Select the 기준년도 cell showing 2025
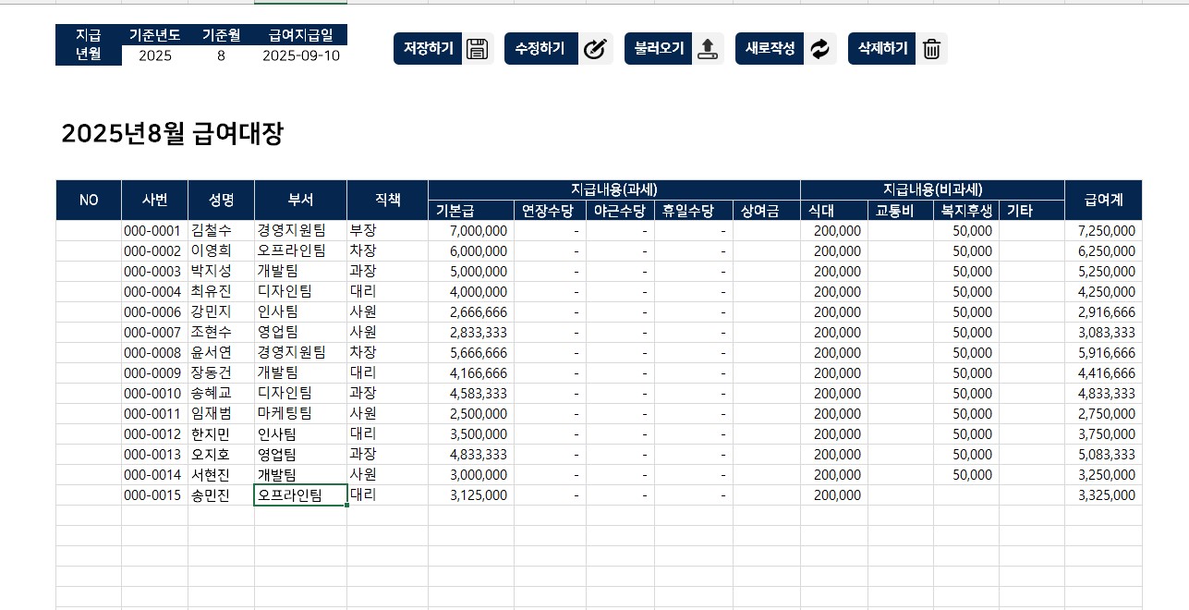Viewport: 1189px width, 610px height. [154, 55]
